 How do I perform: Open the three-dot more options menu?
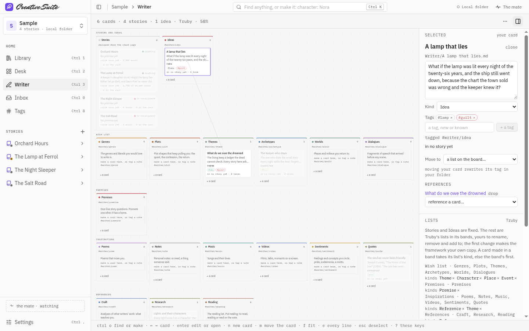click(505, 21)
